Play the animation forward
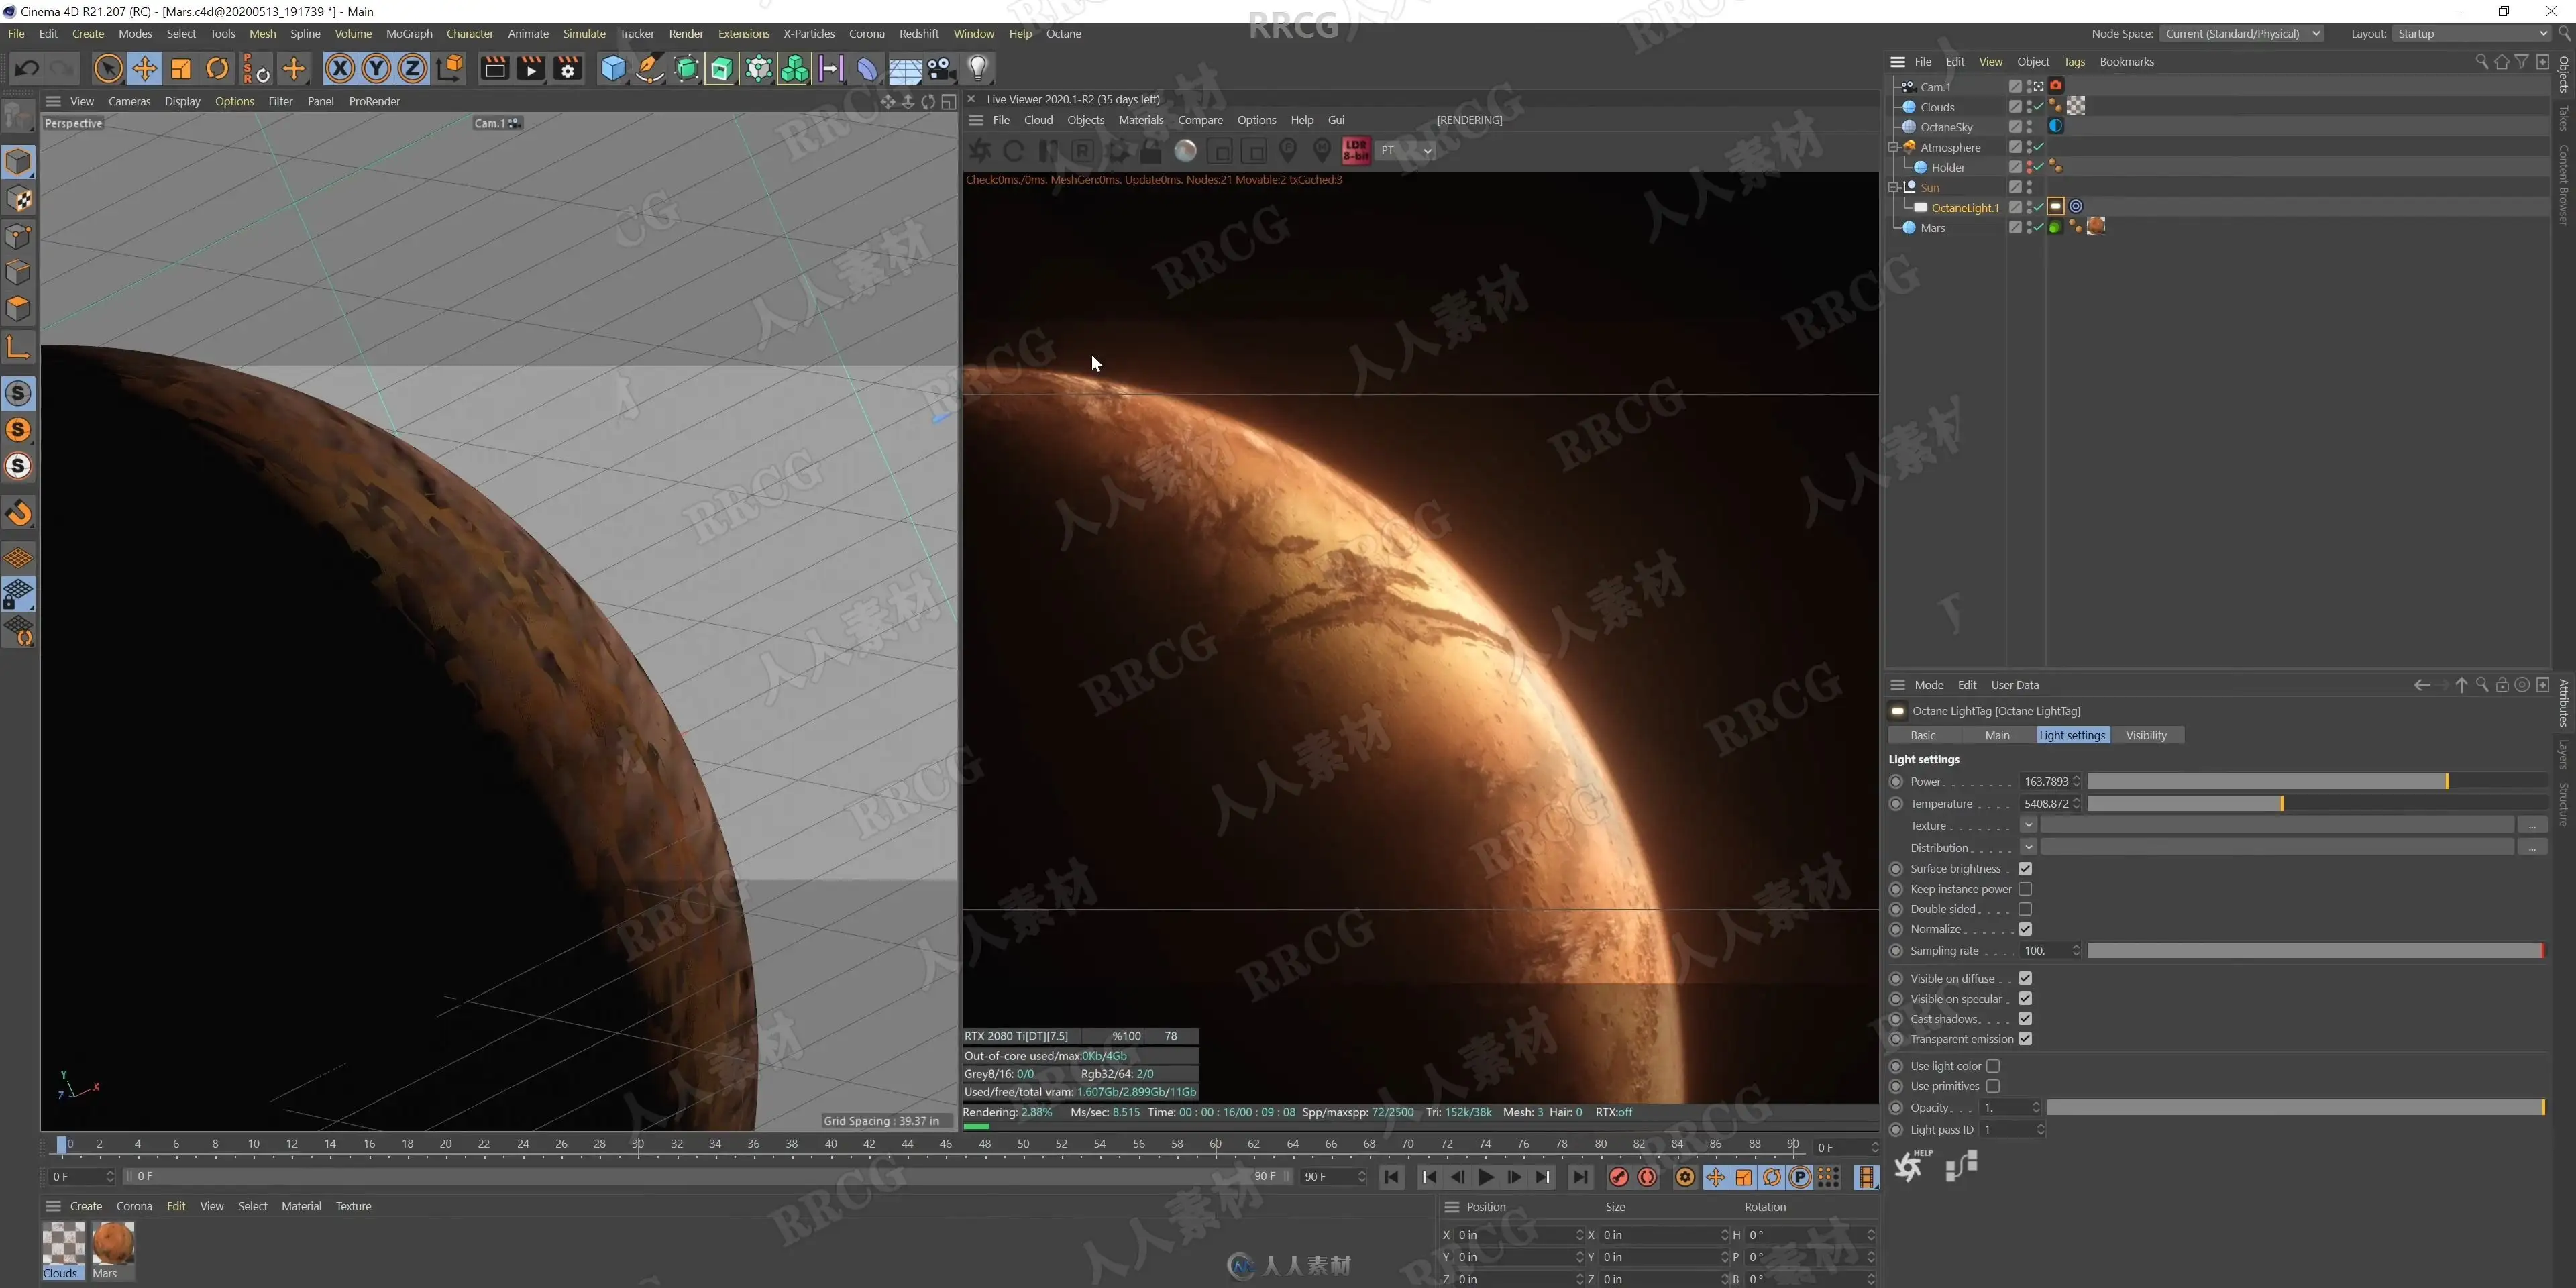The height and width of the screenshot is (1288, 2576). pos(1486,1177)
